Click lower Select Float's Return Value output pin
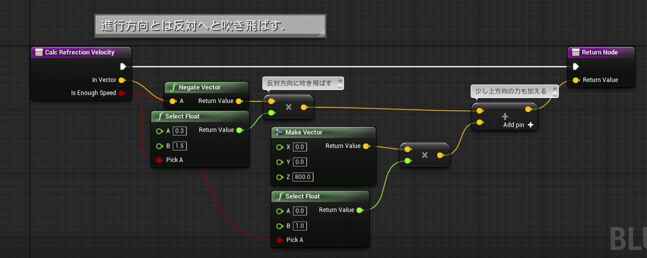This screenshot has width=647, height=258. pos(360,210)
